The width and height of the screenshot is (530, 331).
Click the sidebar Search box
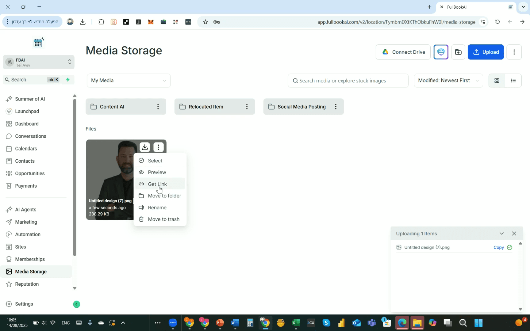click(32, 80)
